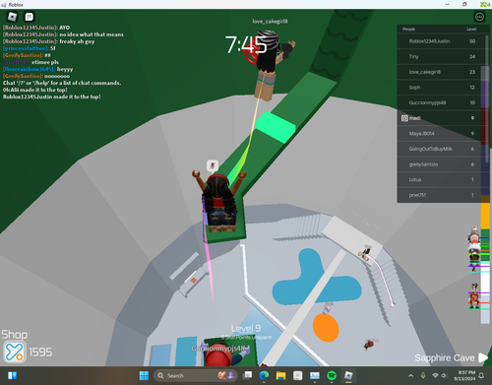The height and width of the screenshot is (385, 492).
Task: Toggle the chat window icon
Action: point(30,17)
